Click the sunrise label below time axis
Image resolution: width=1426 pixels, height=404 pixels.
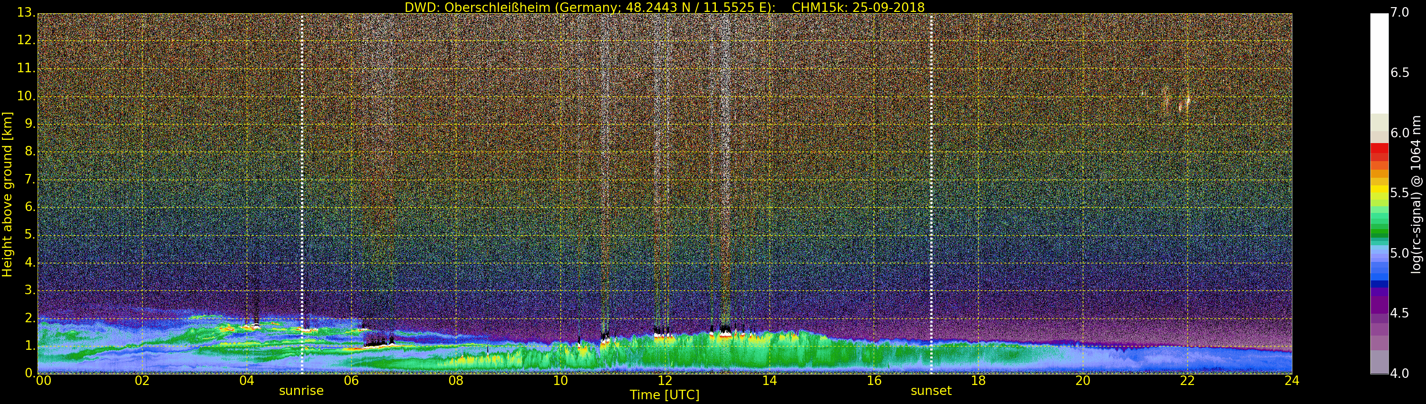pyautogui.click(x=301, y=391)
